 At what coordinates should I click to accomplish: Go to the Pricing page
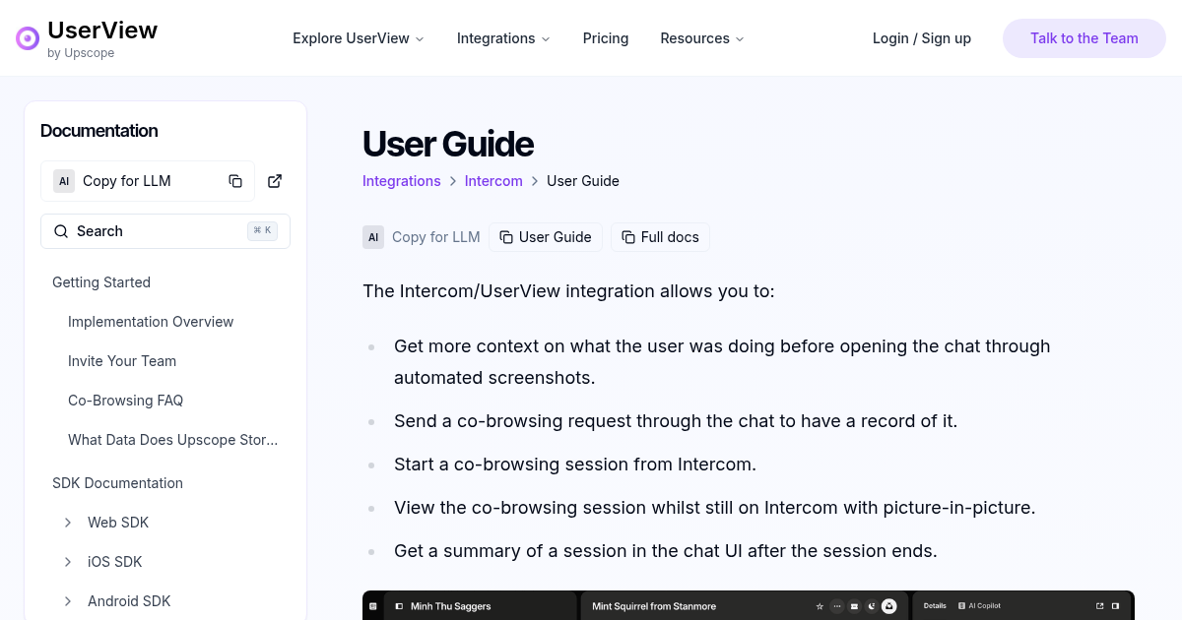point(606,38)
